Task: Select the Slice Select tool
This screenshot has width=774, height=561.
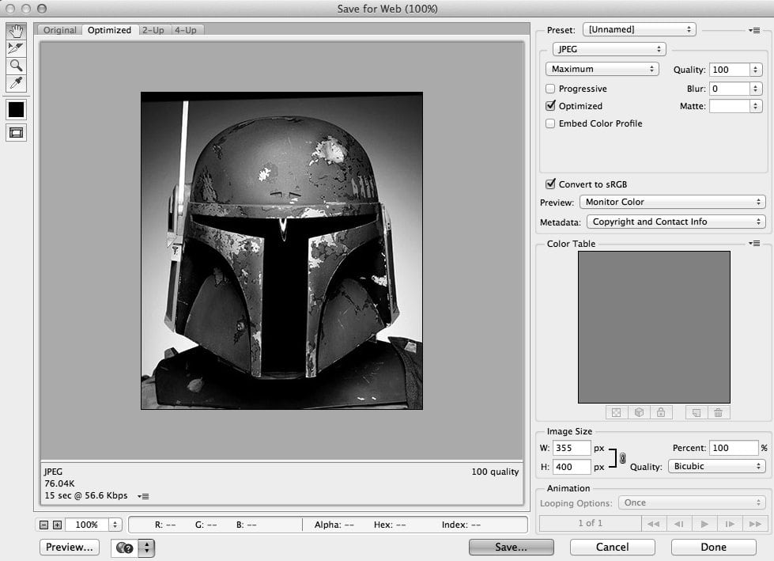Action: [17, 48]
